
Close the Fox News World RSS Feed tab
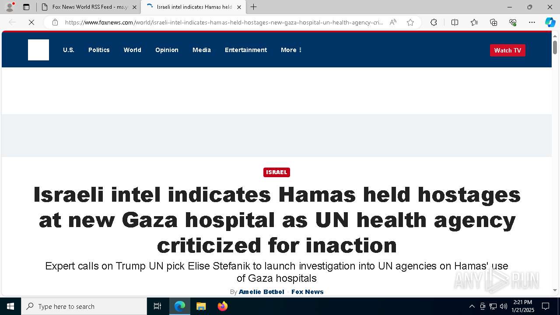point(134,7)
